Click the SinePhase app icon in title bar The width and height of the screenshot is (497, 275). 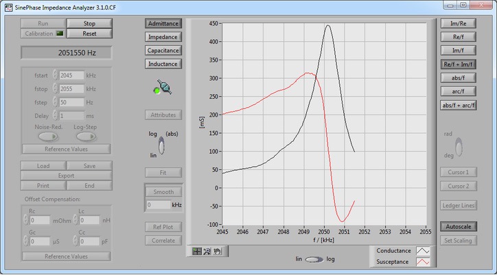point(8,5)
